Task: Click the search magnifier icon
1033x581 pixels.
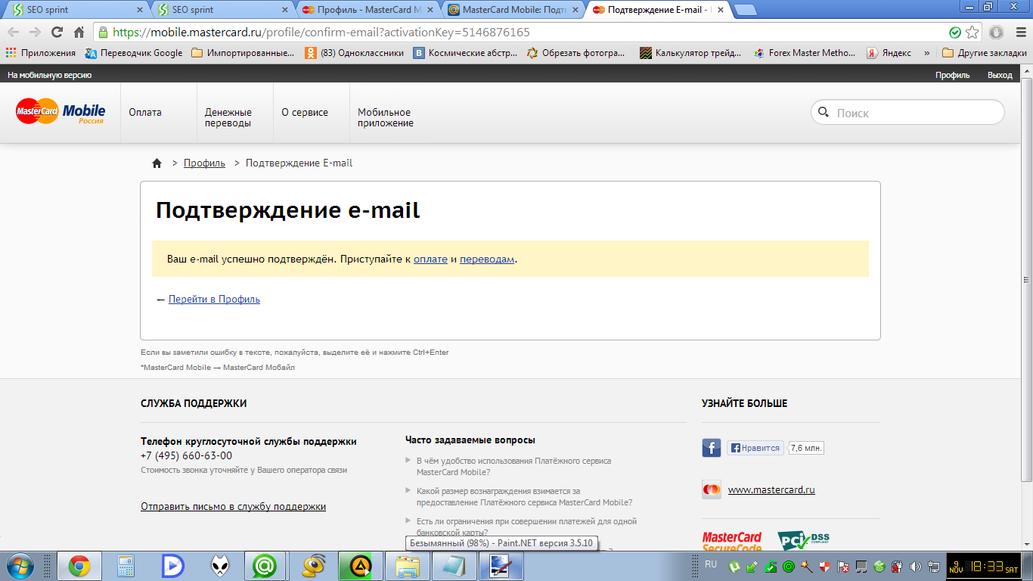Action: pos(824,112)
